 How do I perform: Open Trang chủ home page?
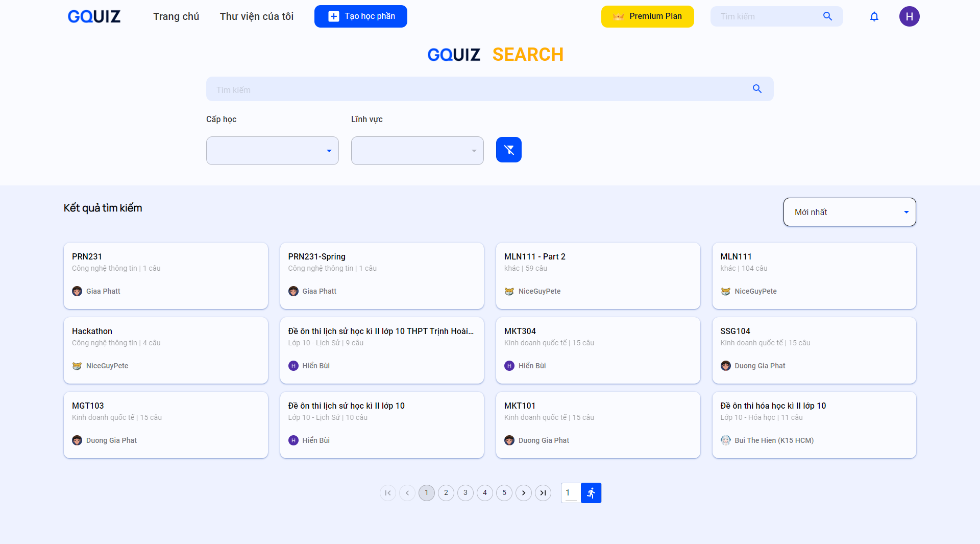(x=176, y=16)
